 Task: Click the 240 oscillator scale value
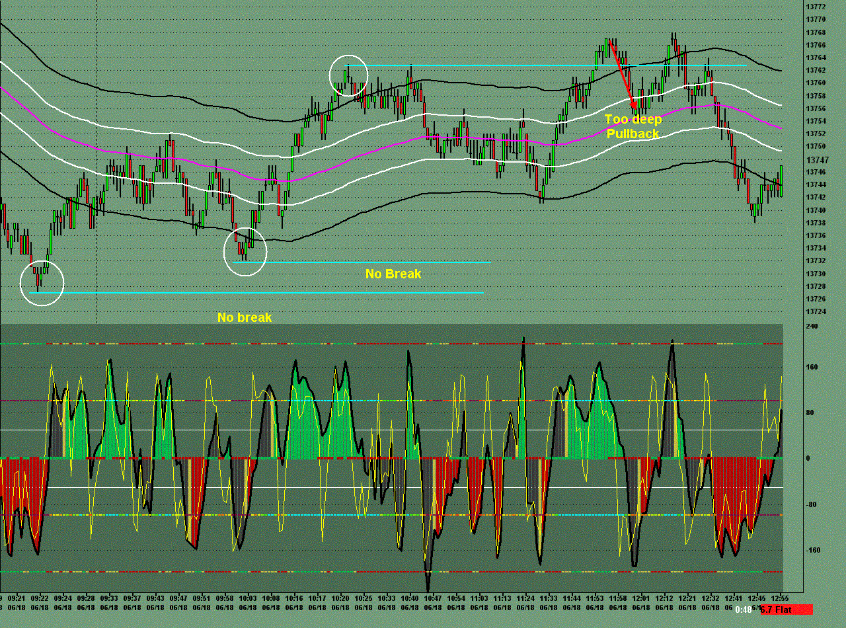[812, 327]
